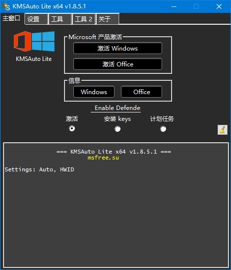231x270 pixels.
Task: Select the 激活 radio button
Action: [72, 128]
